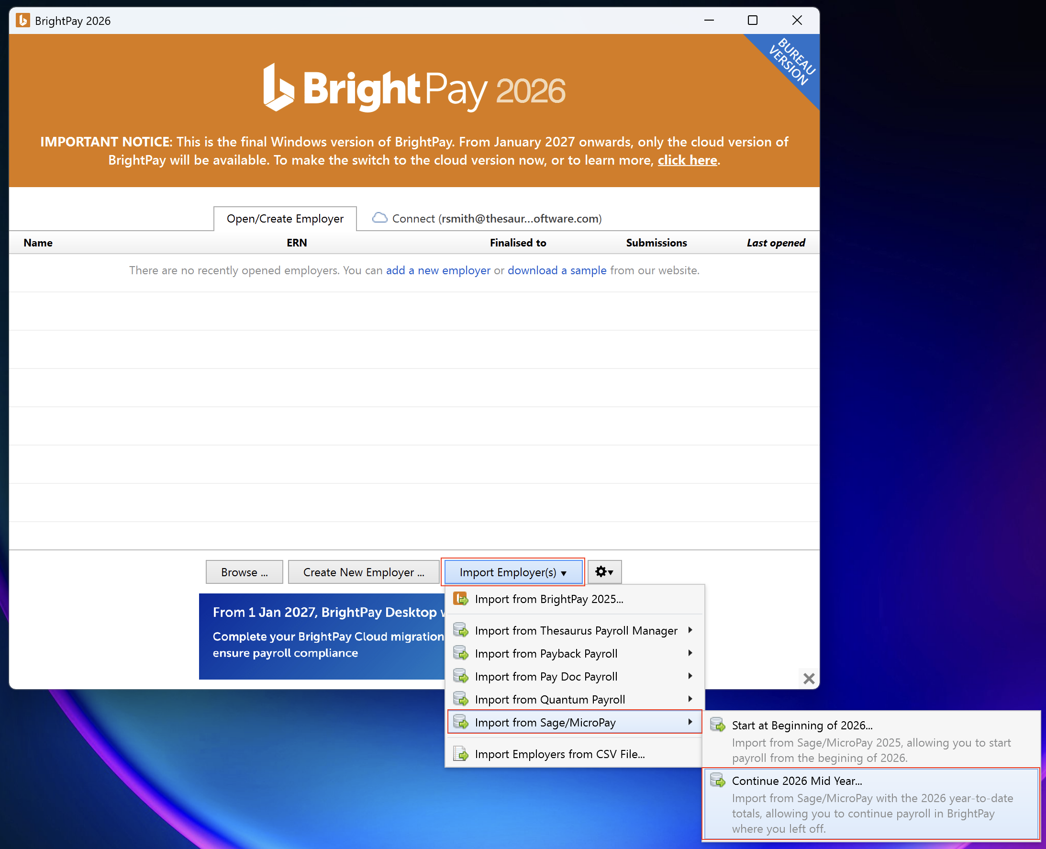Click the 'download a sample' link

tap(557, 270)
